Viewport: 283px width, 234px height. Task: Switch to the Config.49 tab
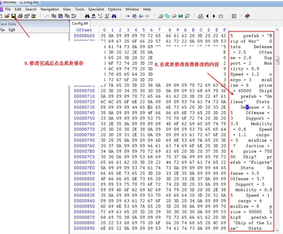click(x=80, y=23)
